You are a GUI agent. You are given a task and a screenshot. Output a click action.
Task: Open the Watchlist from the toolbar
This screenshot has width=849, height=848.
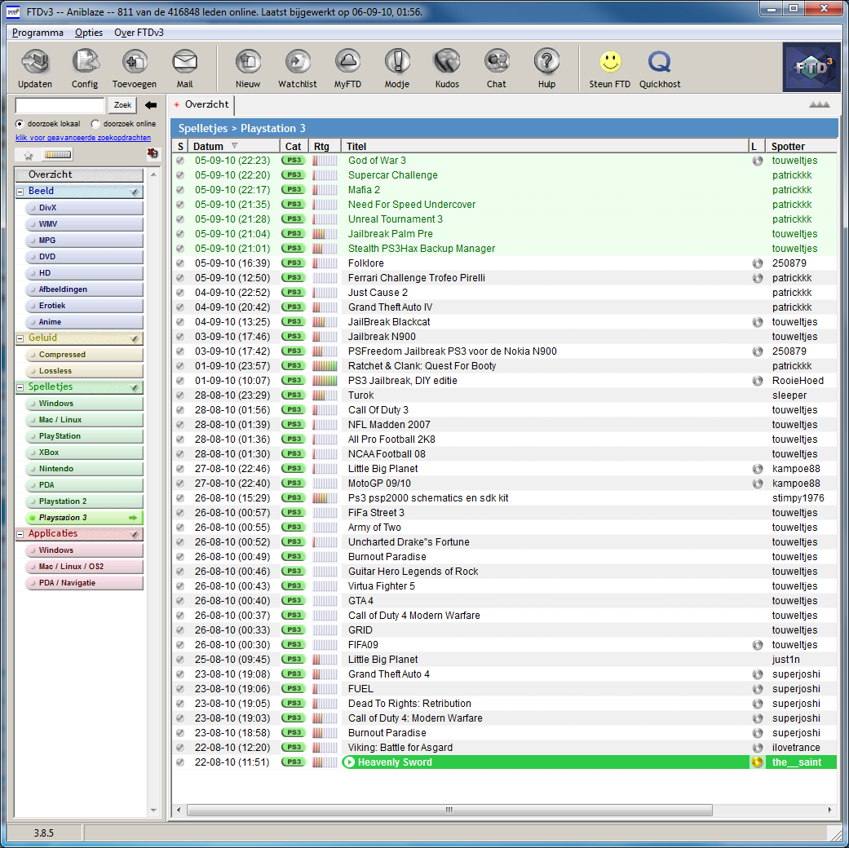coord(298,62)
